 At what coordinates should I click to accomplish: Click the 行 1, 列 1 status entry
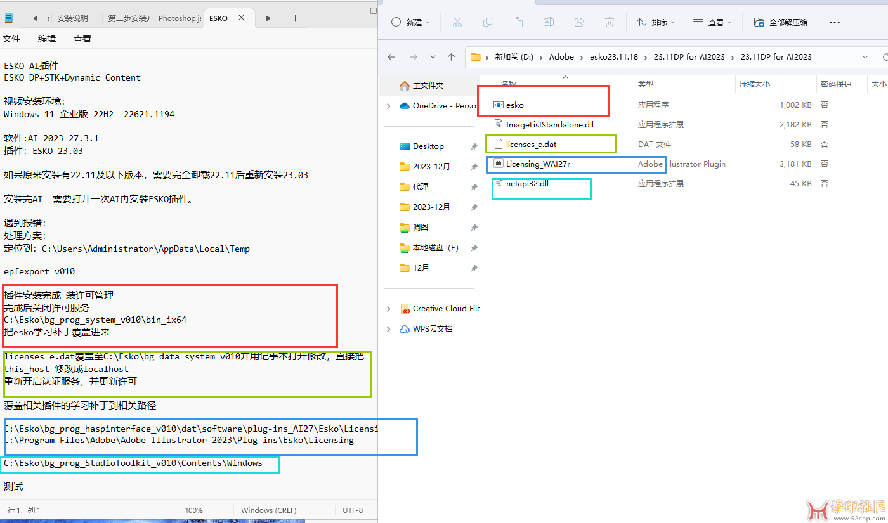pyautogui.click(x=24, y=510)
